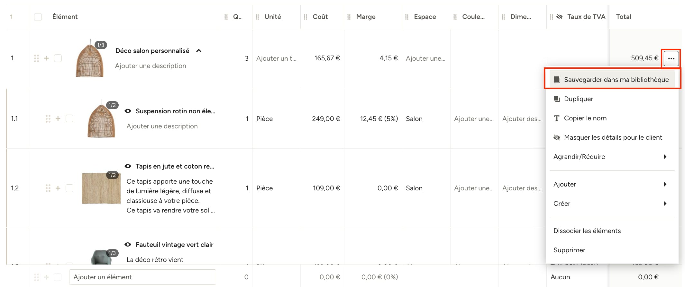Toggle visibility eye of Tapis en jute
Screen dimensions: 685x287
128,166
